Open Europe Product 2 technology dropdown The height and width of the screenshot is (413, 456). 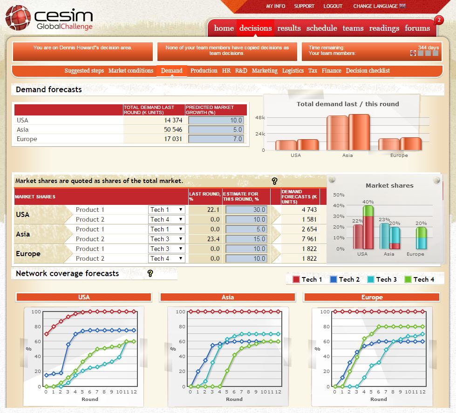tap(167, 258)
